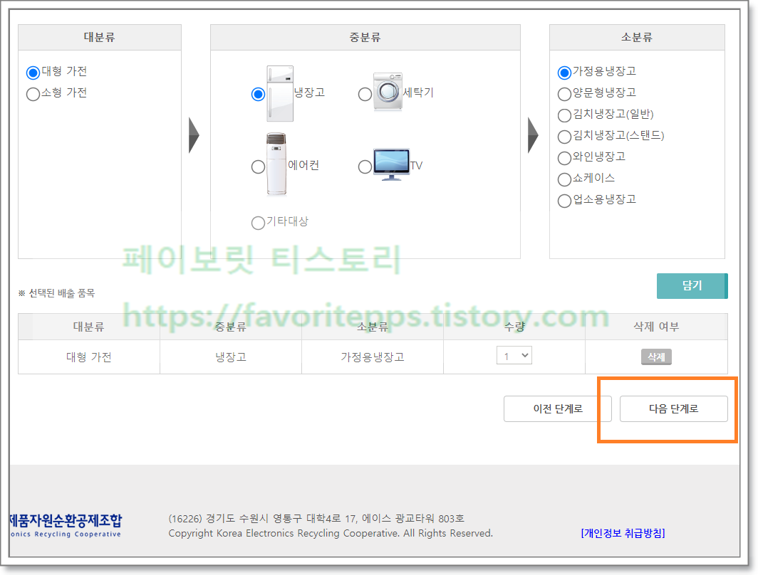Click the Recycling Cooperative logo in footer

pos(66,525)
